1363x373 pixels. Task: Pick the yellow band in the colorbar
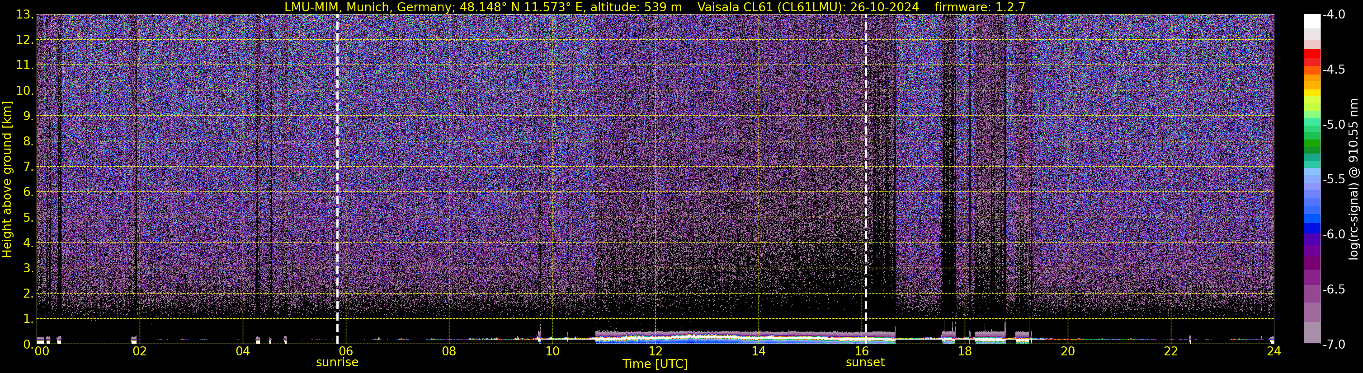point(1311,93)
